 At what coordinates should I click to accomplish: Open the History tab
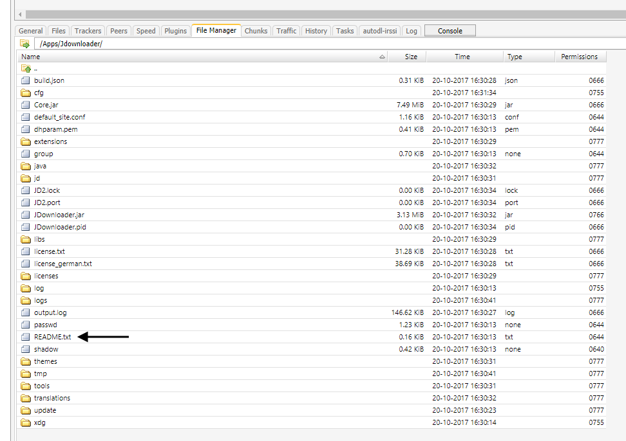click(x=316, y=31)
